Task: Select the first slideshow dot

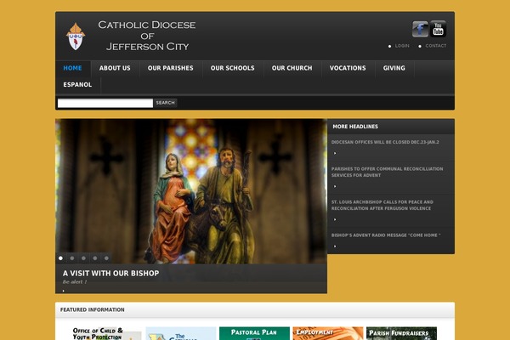Action: click(x=60, y=258)
